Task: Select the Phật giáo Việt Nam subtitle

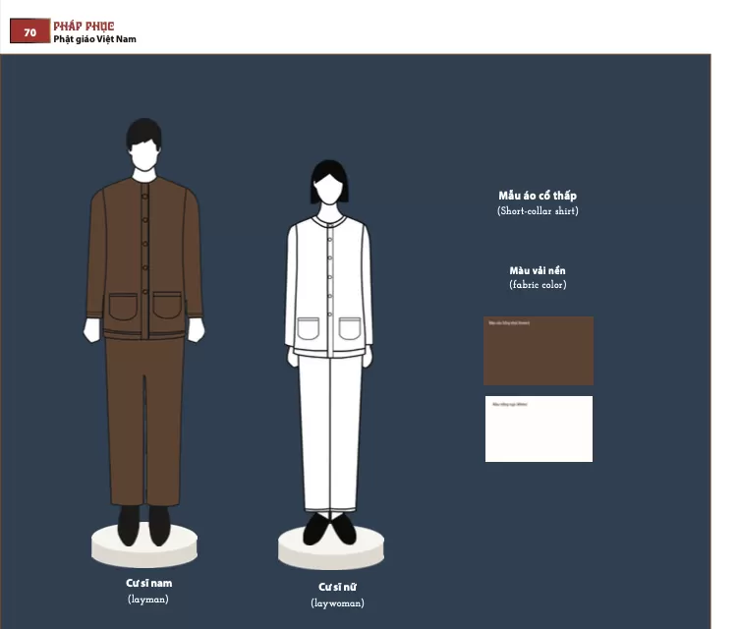Action: (x=94, y=39)
